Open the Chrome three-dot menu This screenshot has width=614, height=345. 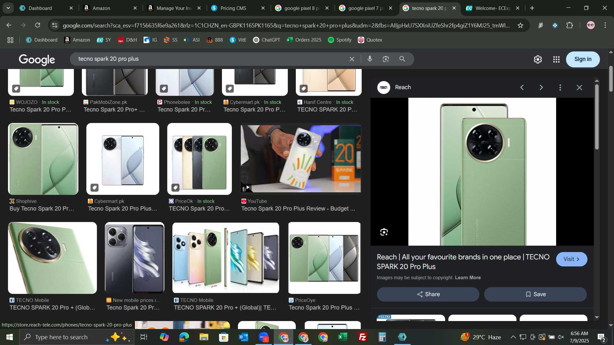pyautogui.click(x=605, y=25)
